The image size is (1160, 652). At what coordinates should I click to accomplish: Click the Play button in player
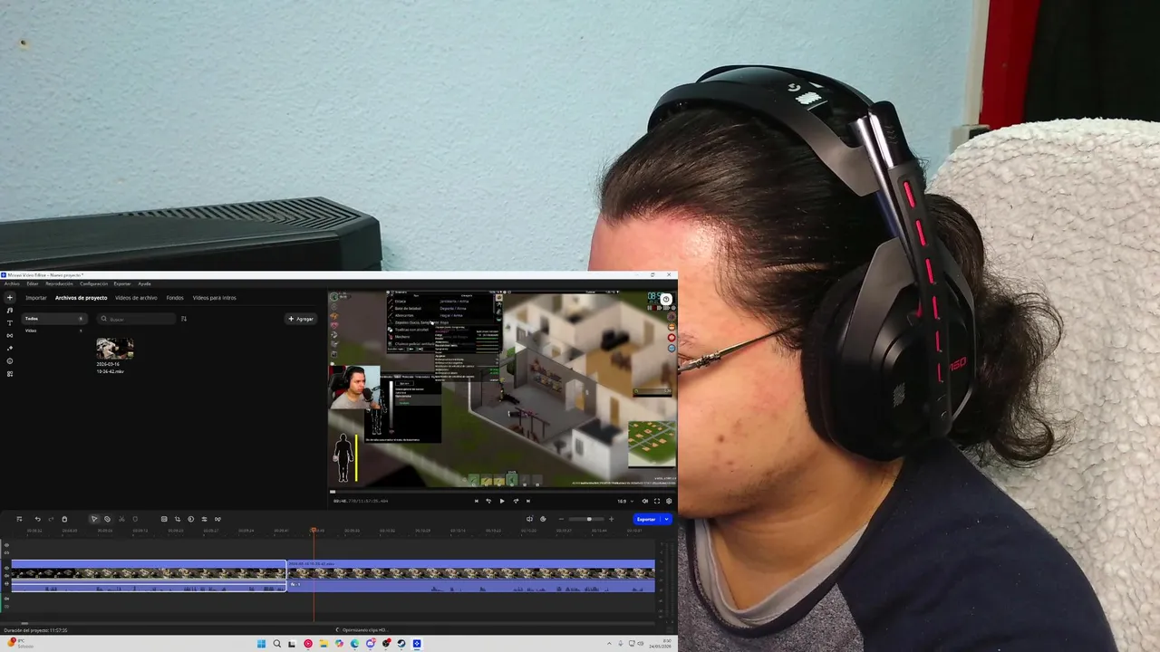pyautogui.click(x=502, y=501)
